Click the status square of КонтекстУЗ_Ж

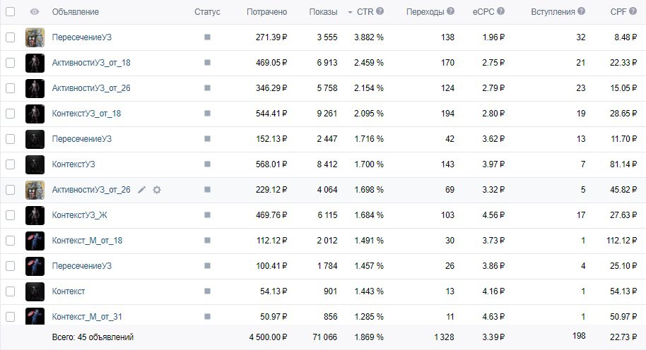(207, 215)
